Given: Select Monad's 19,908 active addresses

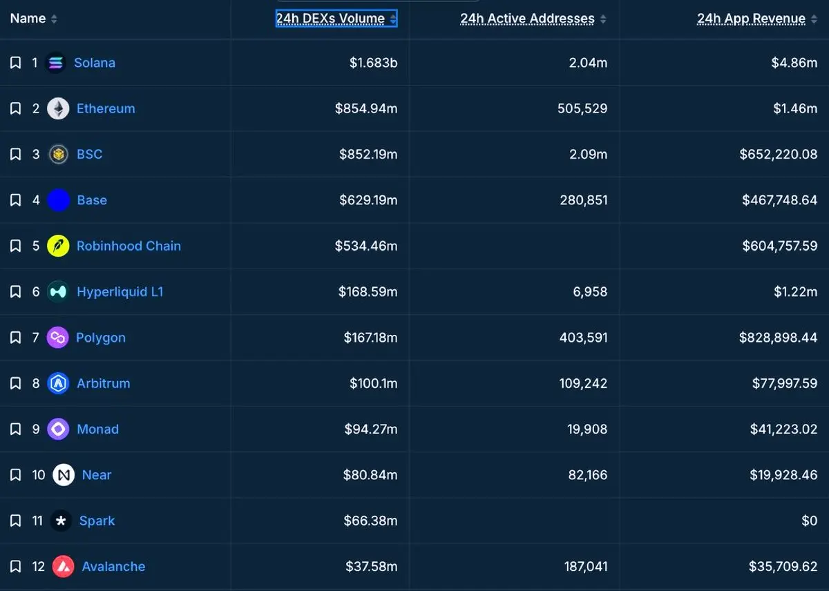Looking at the screenshot, I should tap(587, 429).
